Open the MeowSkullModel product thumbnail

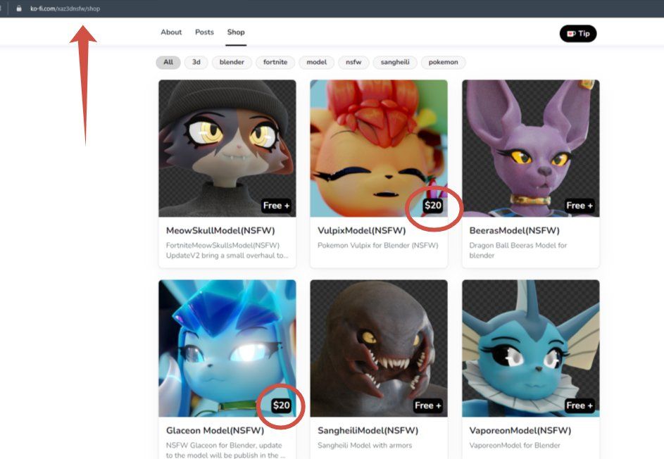pos(227,149)
